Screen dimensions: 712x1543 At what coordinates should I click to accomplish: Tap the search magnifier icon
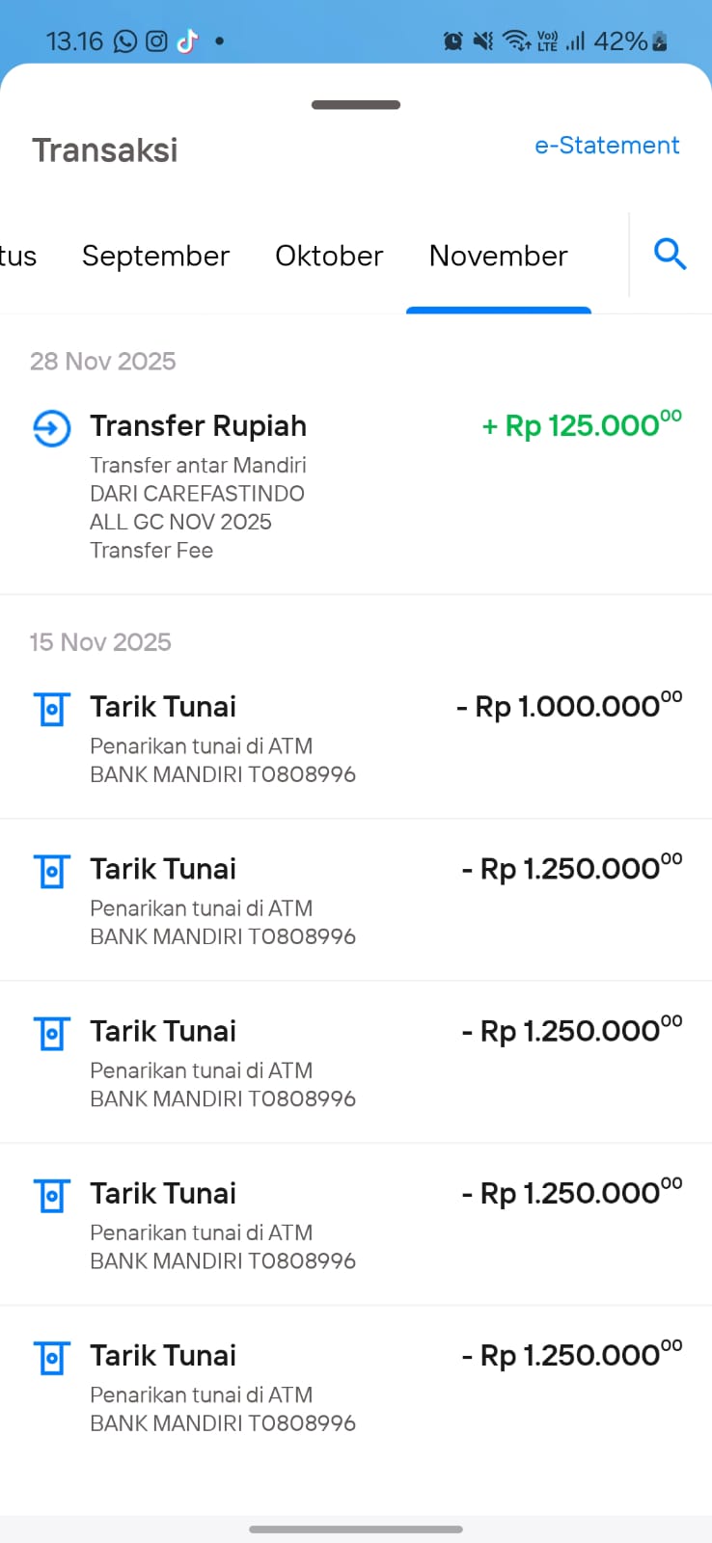click(x=670, y=255)
